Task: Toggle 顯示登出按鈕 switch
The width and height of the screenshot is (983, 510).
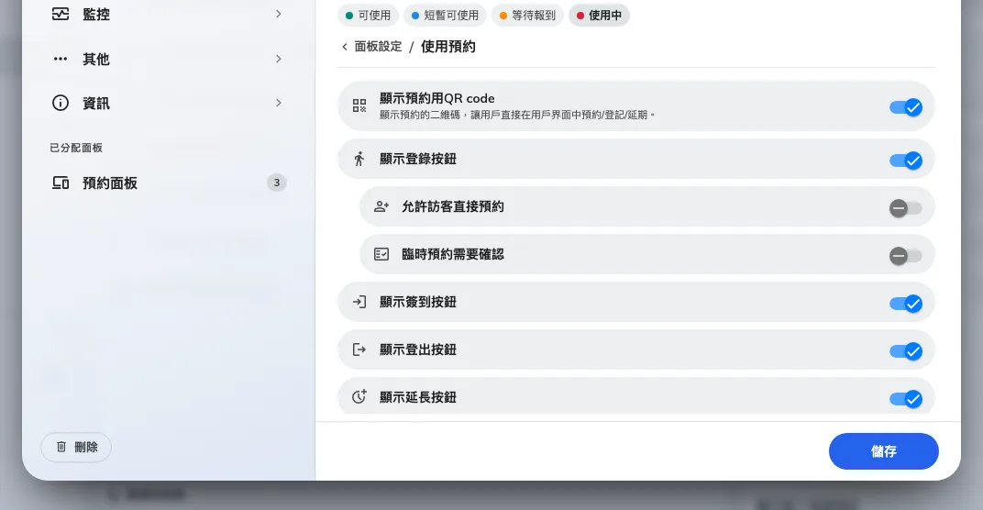Action: 905,351
